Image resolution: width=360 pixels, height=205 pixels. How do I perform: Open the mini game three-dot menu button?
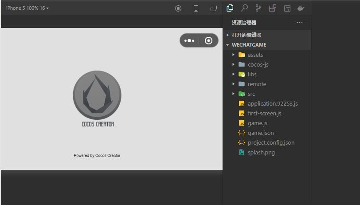tap(189, 41)
